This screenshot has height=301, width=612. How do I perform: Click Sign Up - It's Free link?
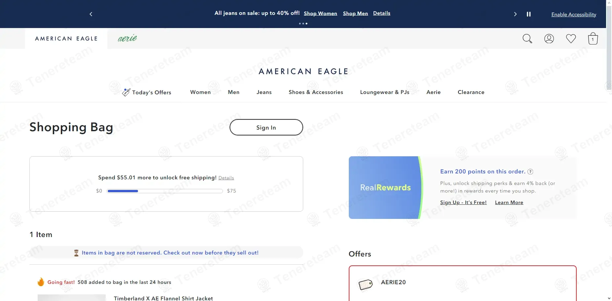tap(463, 202)
